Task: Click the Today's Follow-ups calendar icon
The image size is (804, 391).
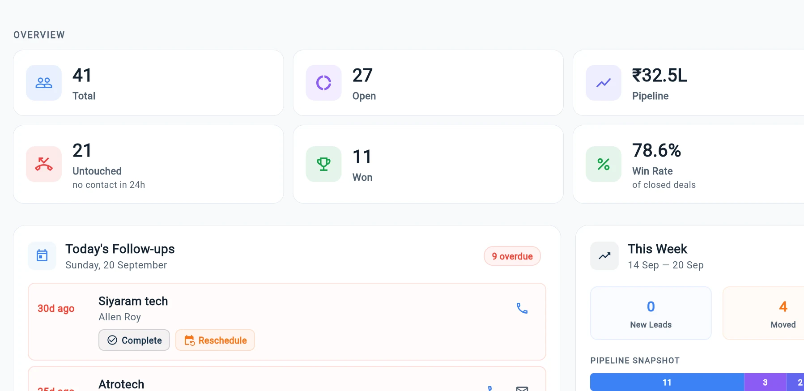Action: [x=42, y=256]
